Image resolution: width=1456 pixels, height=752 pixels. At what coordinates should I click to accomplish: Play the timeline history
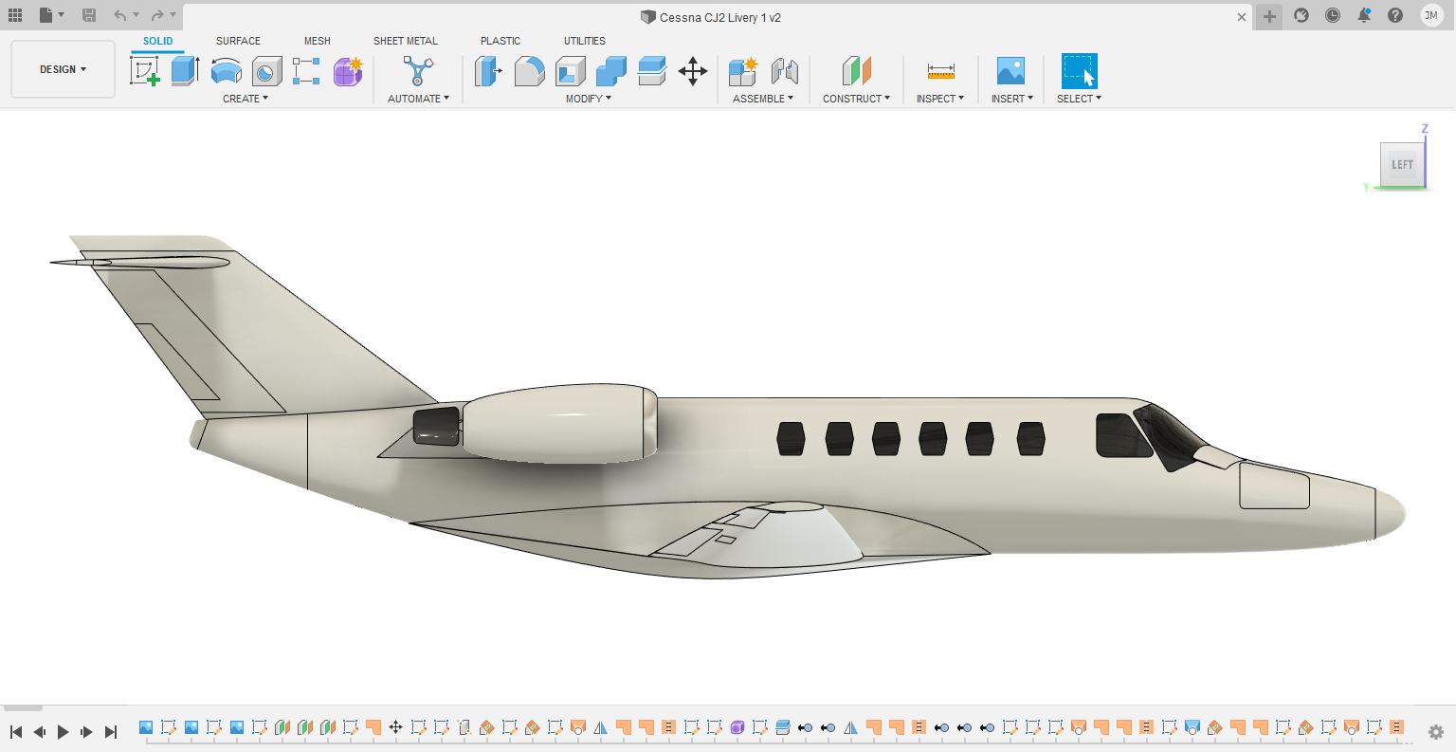64,731
